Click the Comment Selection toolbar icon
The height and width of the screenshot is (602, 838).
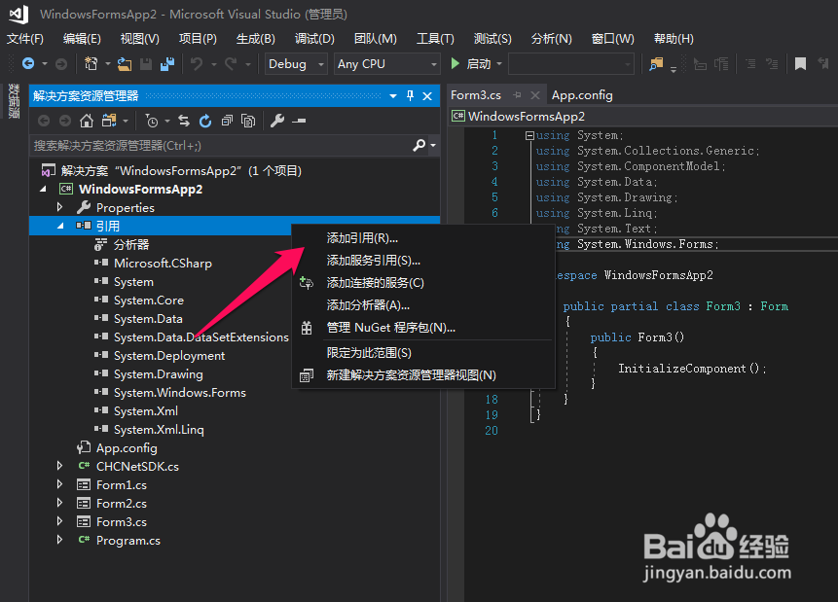(750, 64)
